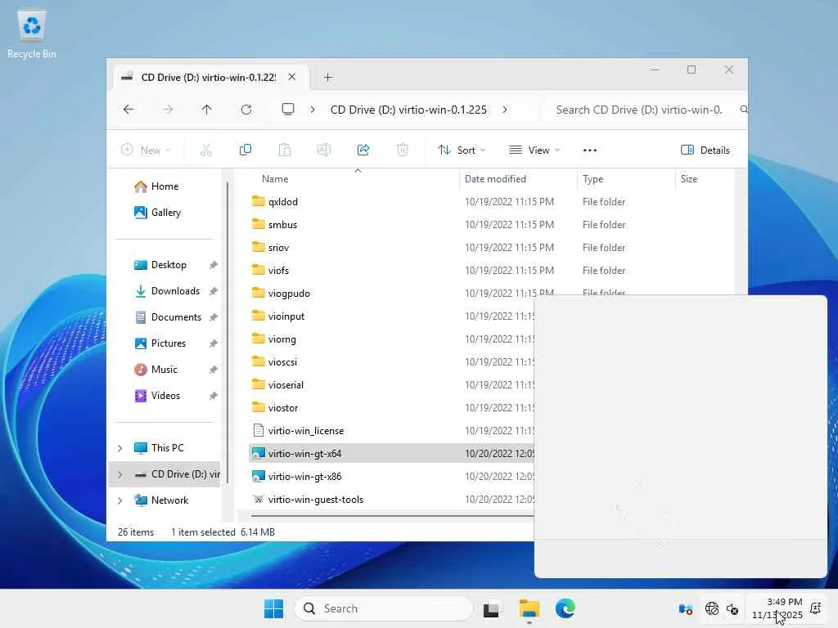Select the viorng folder
This screenshot has height=628, width=838.
coord(282,339)
